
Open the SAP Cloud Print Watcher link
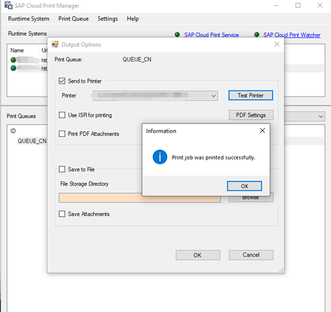(x=292, y=35)
